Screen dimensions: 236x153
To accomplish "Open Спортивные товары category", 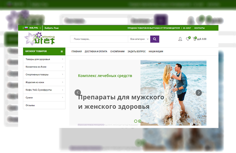I will coord(37,75).
